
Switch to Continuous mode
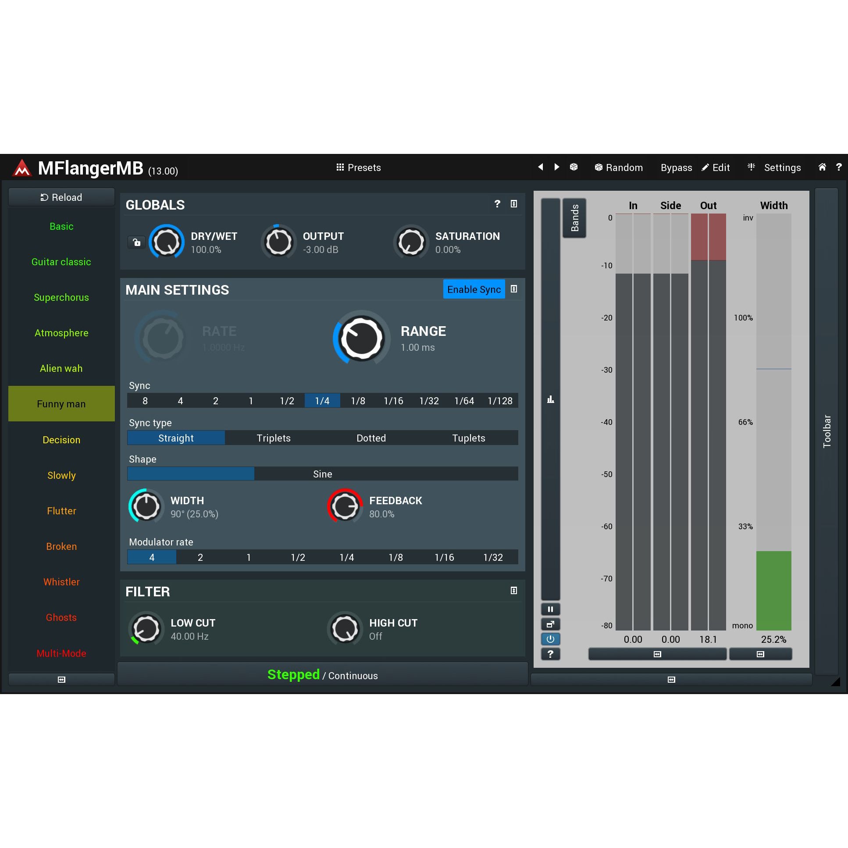coord(353,676)
